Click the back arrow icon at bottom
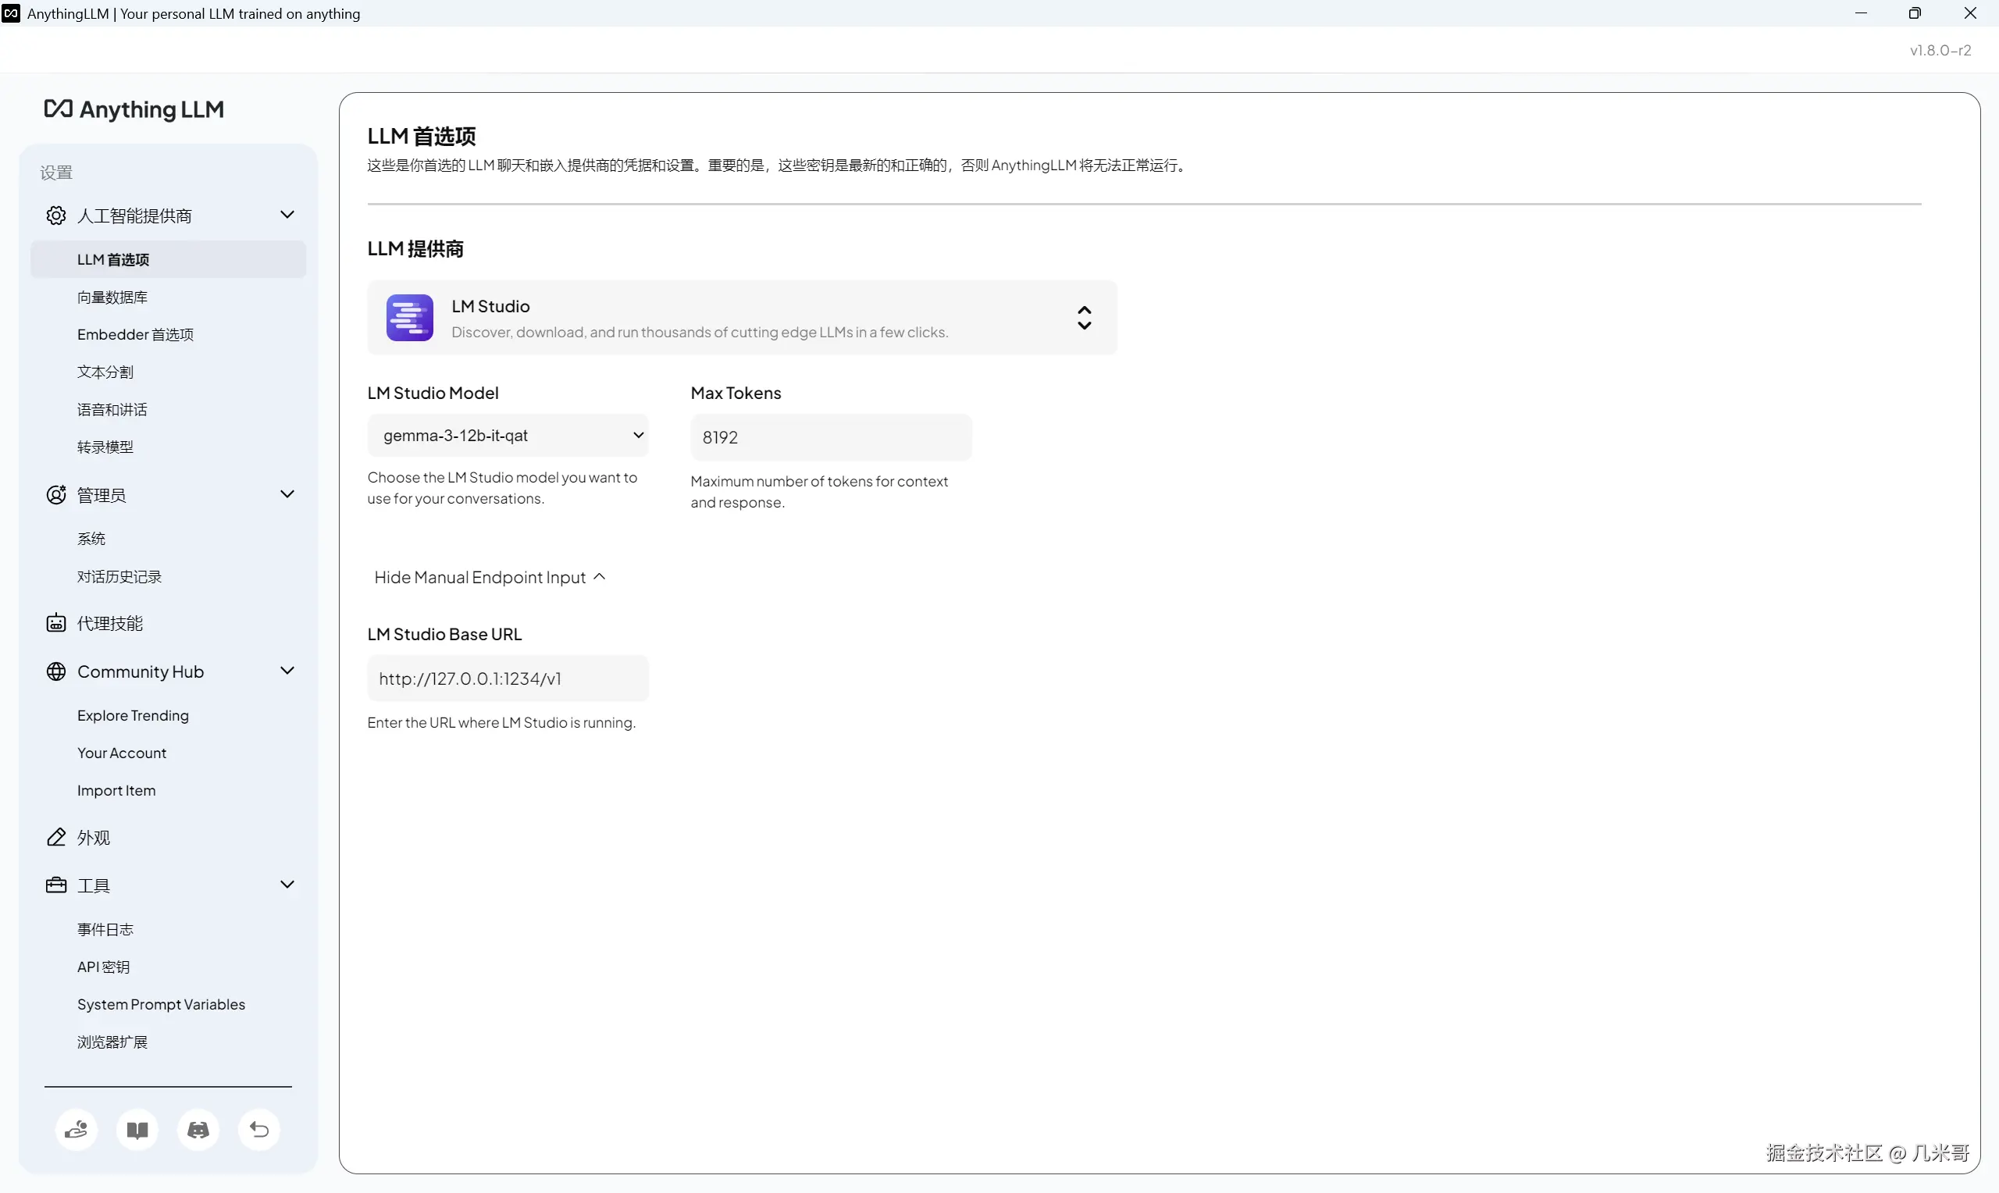Image resolution: width=1999 pixels, height=1193 pixels. click(258, 1130)
